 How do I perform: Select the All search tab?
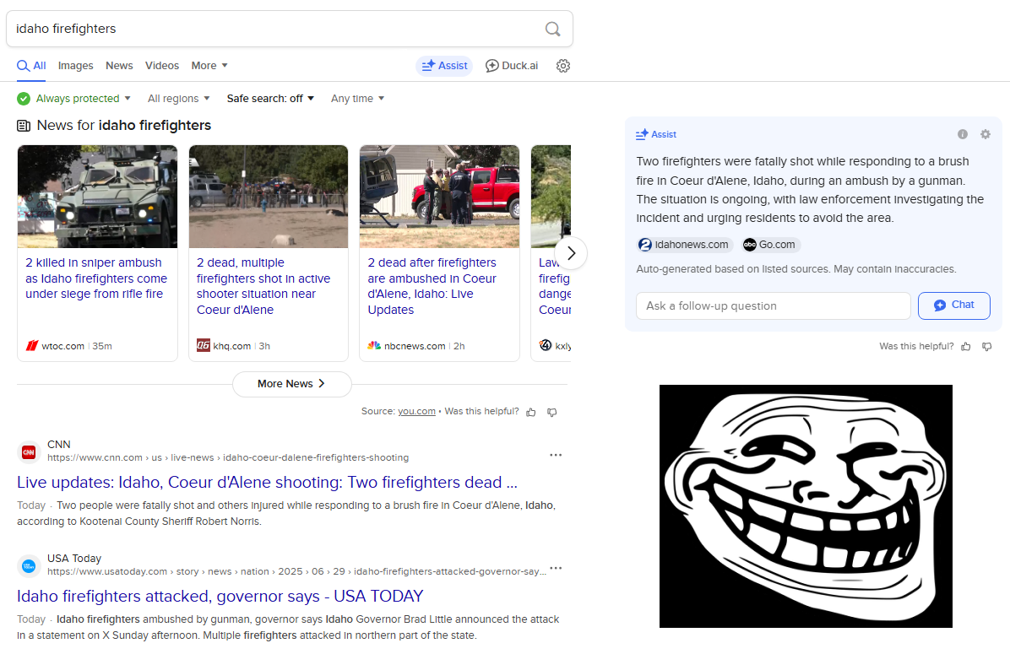31,66
